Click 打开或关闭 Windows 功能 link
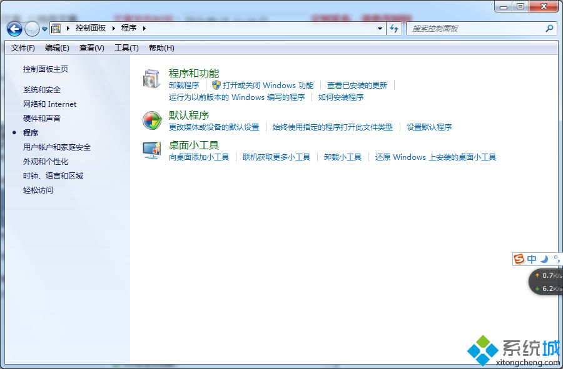This screenshot has height=369, width=563. pyautogui.click(x=268, y=86)
